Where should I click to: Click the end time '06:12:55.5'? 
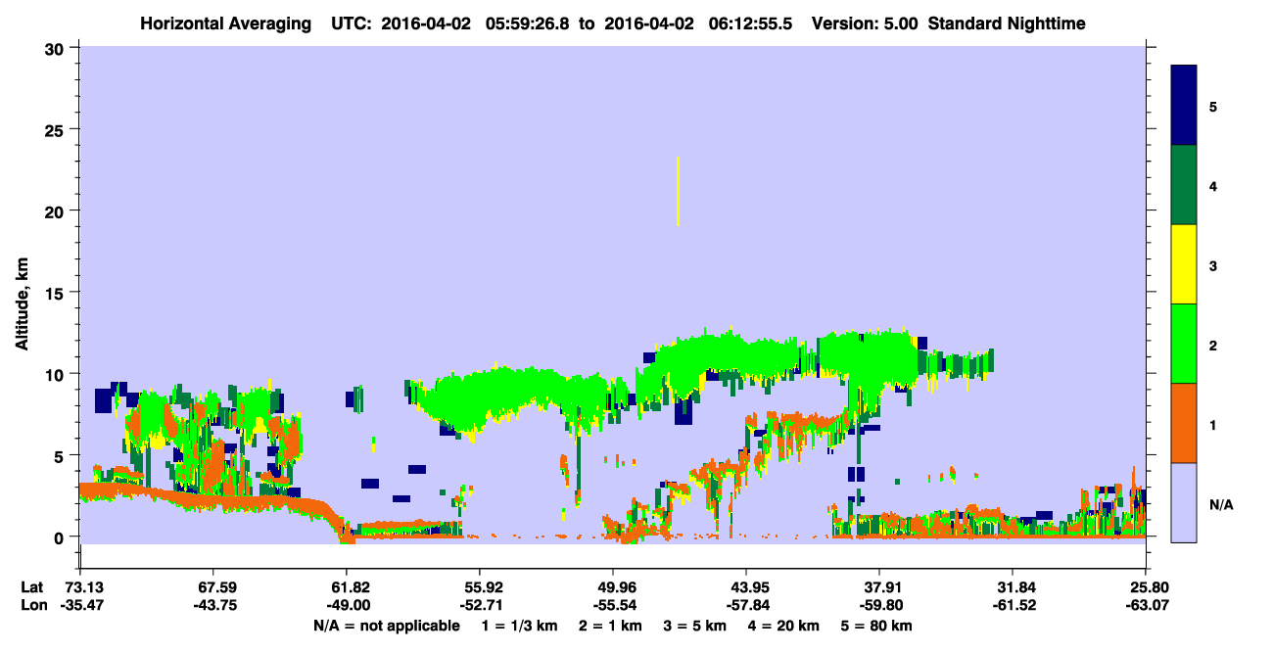tap(749, 23)
